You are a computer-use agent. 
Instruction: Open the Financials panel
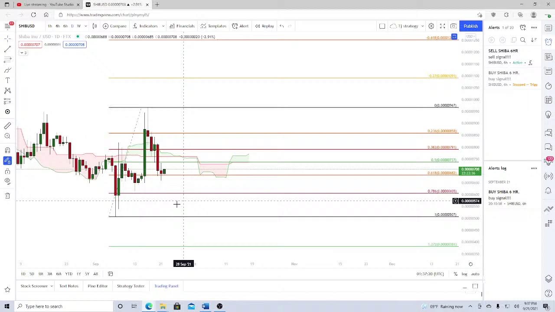point(182,26)
